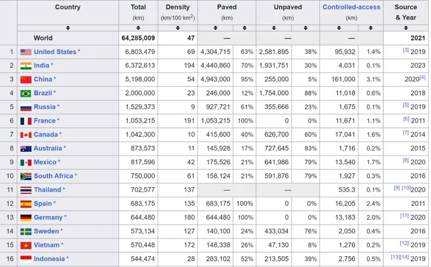
Task: Open the Thailand country link
Action: point(48,190)
